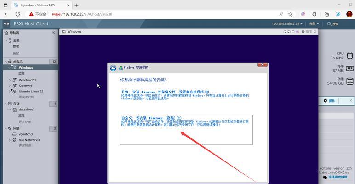This screenshot has height=184, width=355.
Task: Click the browser extensions icon
Action: [x=314, y=14]
